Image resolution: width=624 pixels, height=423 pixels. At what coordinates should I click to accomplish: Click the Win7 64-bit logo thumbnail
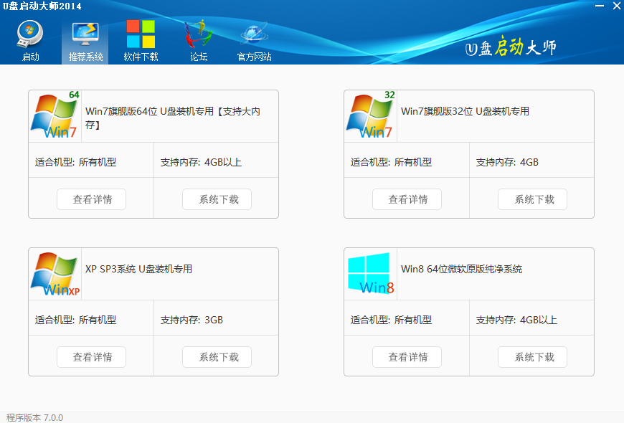click(x=55, y=115)
